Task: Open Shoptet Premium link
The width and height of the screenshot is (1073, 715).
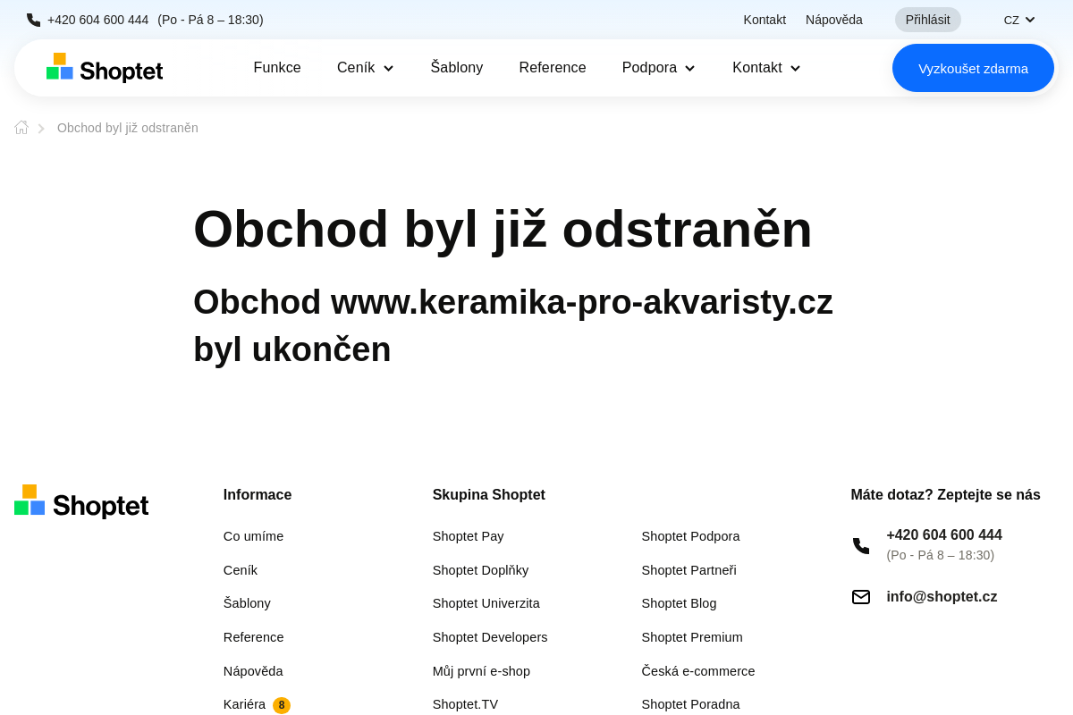Action: [692, 637]
